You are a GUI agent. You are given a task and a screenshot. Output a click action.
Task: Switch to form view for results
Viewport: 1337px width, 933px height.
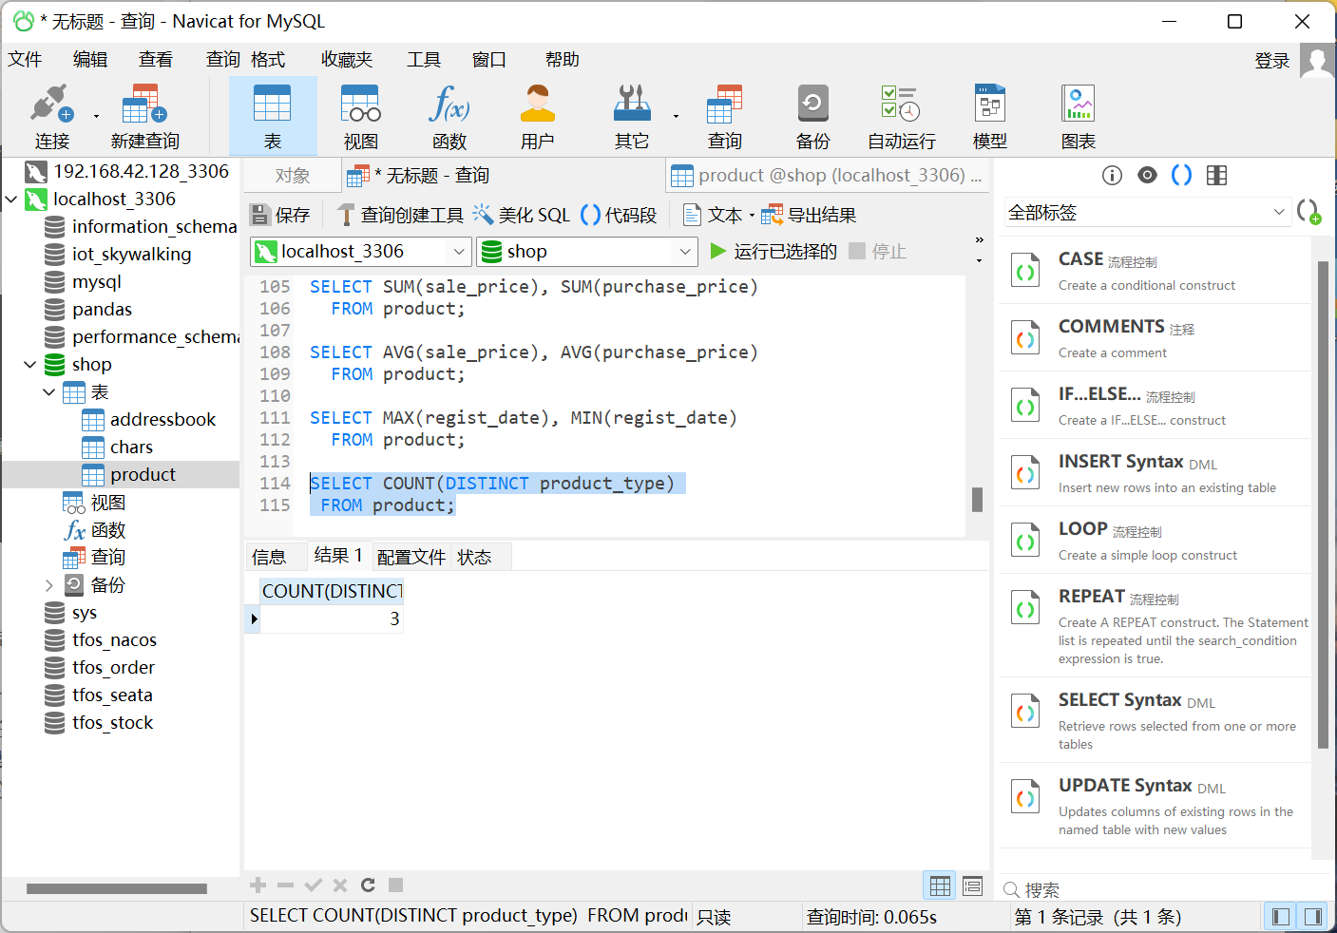tap(972, 886)
